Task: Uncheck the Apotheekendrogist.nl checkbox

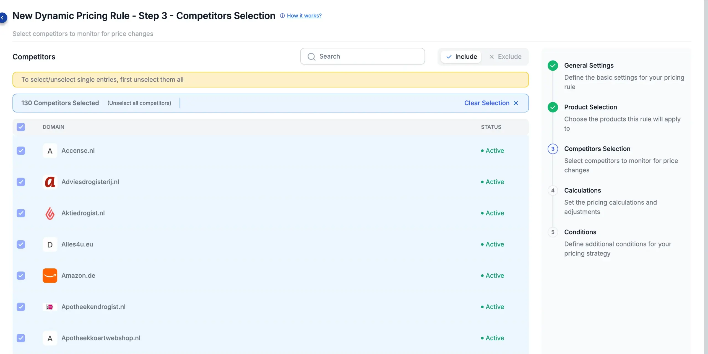Action: coord(21,307)
